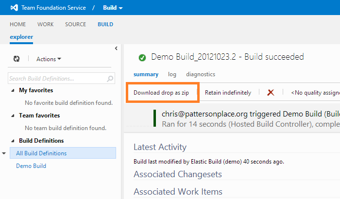The image size is (340, 199).
Task: Click the green build succeeded checkmark
Action: (142, 58)
